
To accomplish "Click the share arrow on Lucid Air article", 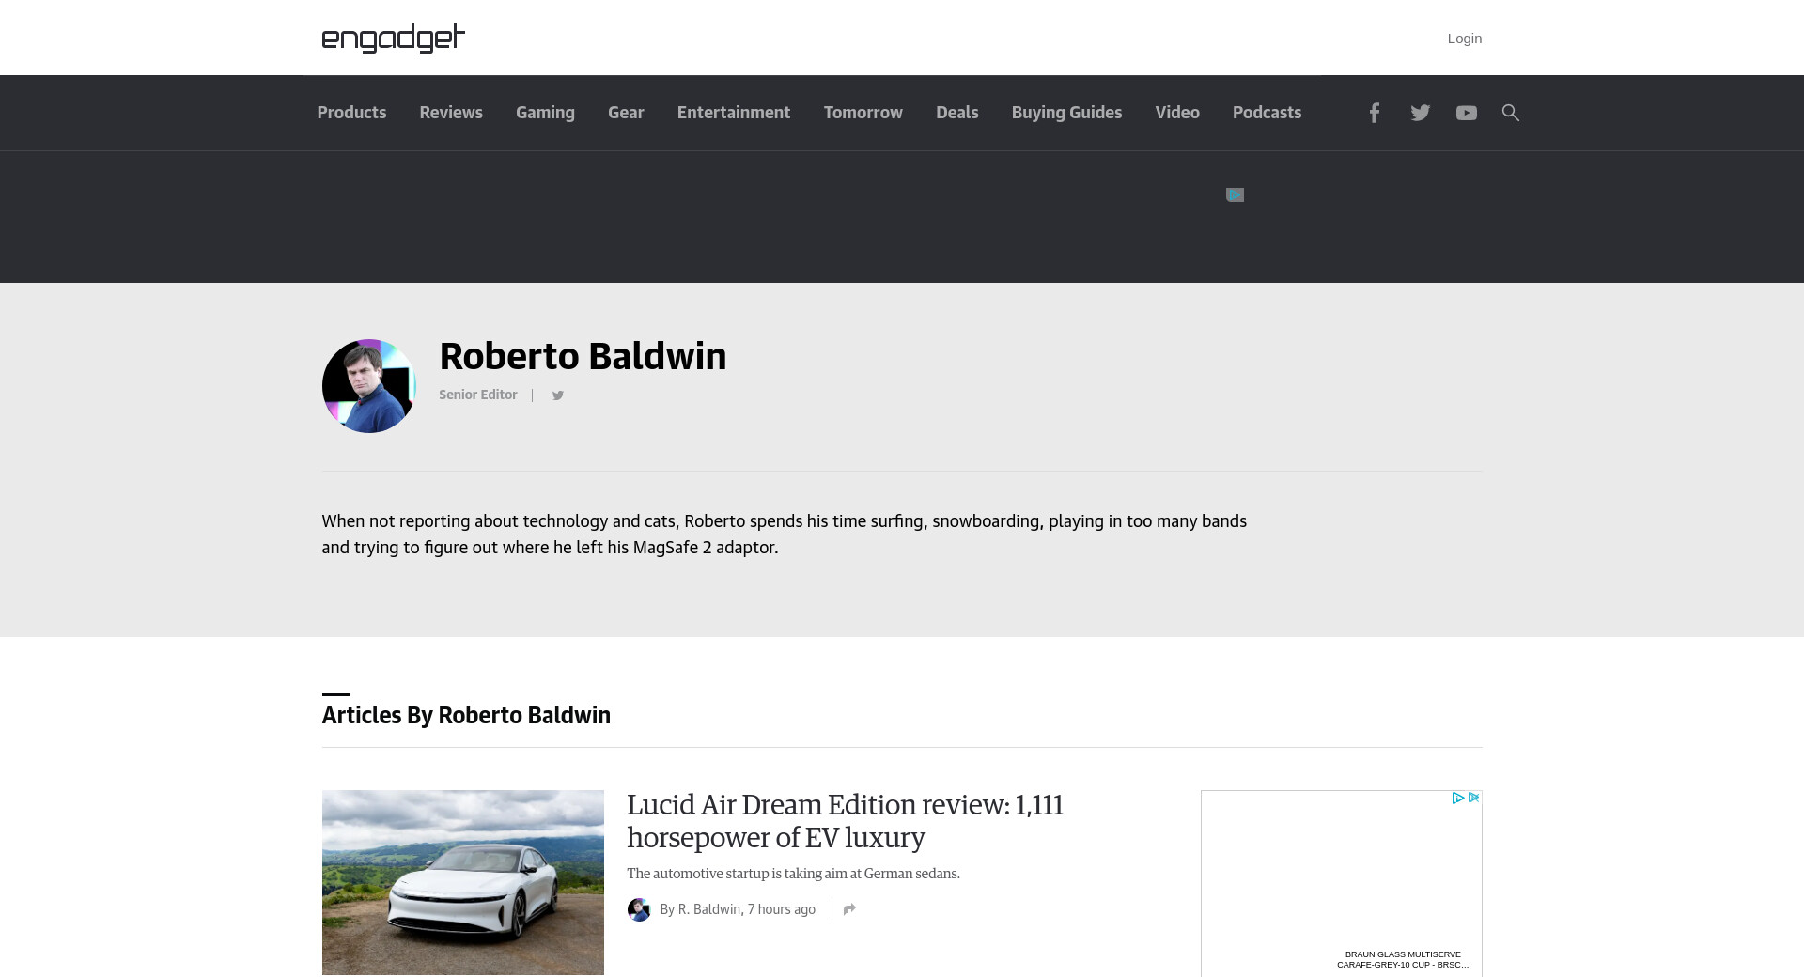I will pos(849,909).
